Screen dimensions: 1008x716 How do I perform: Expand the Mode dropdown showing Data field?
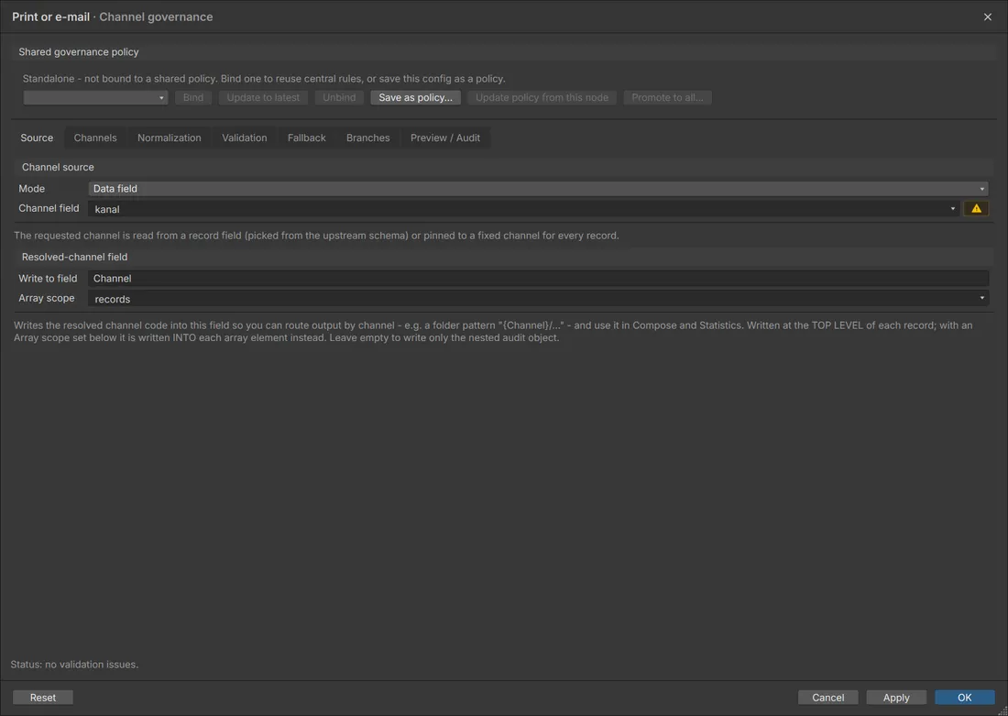coord(538,189)
